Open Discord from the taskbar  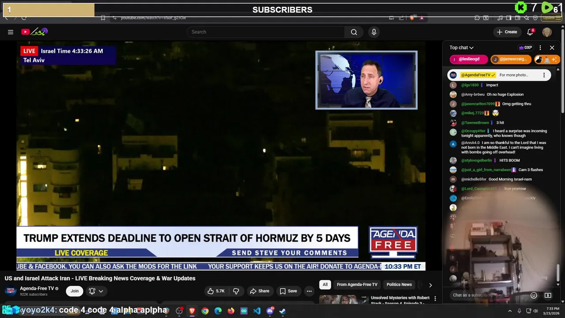pos(270,311)
